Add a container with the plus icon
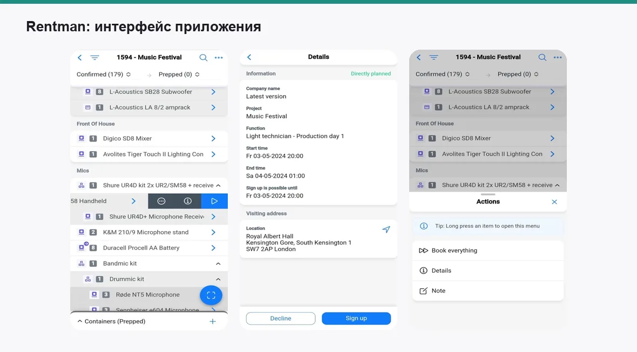The width and height of the screenshot is (637, 352). pyautogui.click(x=213, y=322)
